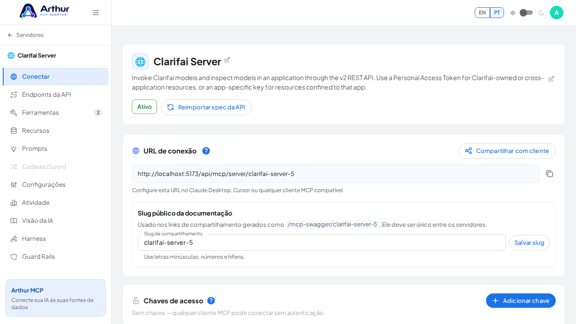Image resolution: width=576 pixels, height=324 pixels.
Task: Open Visão da IA section
Action: [x=56, y=220]
